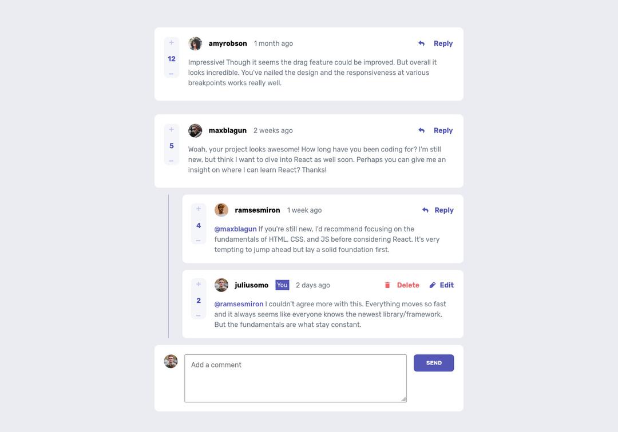
Task: Upvote maxblagun's comment
Action: coord(171,130)
